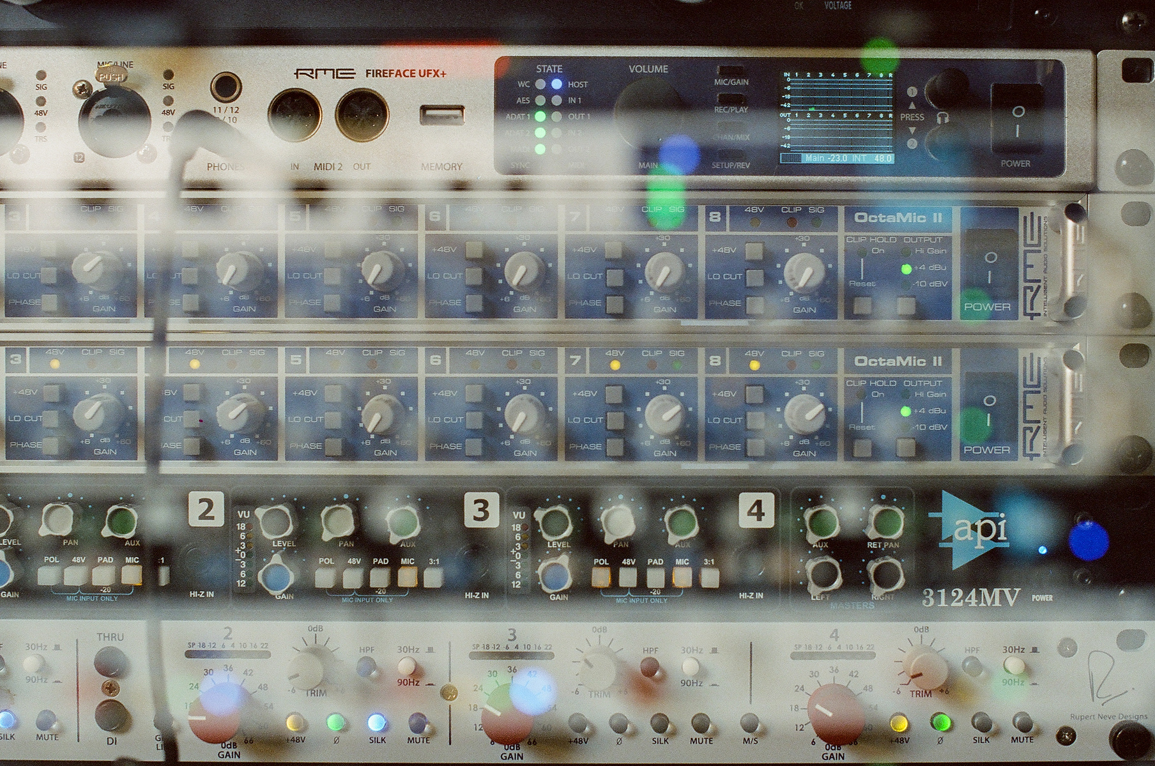Image resolution: width=1155 pixels, height=766 pixels.
Task: Select the Fireface PHONES jack
Action: (x=226, y=88)
